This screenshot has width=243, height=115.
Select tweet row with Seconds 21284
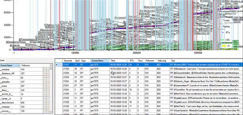point(149,90)
